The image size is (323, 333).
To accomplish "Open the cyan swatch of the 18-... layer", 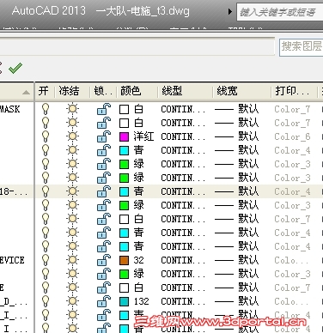I will click(x=124, y=191).
